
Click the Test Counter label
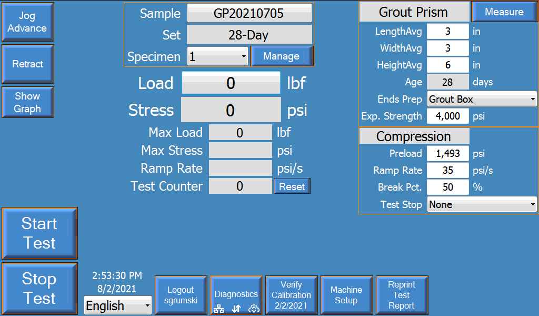167,186
